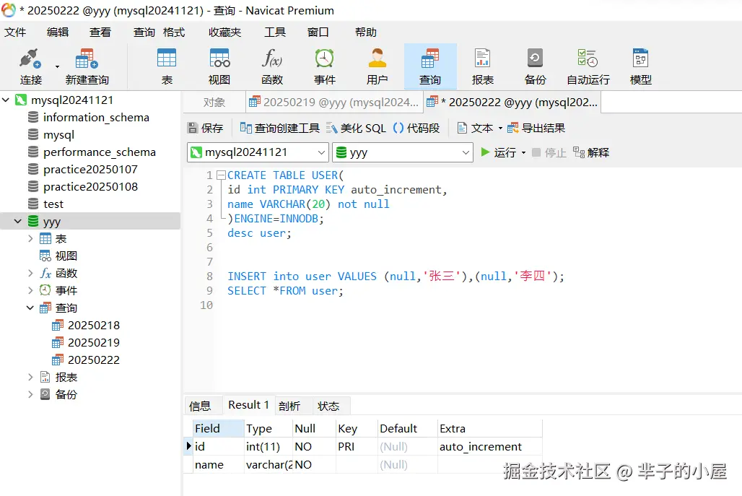Open the Table (表) toolbar icon
Screen dimensions: 742x496
click(167, 66)
